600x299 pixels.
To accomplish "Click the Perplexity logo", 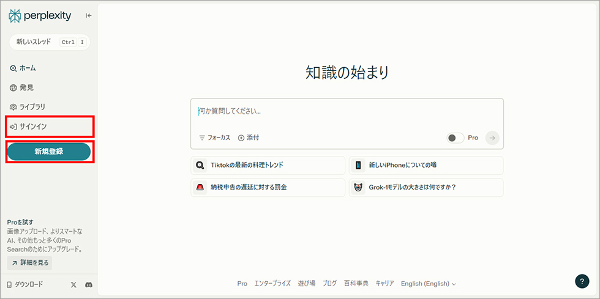I will point(40,16).
